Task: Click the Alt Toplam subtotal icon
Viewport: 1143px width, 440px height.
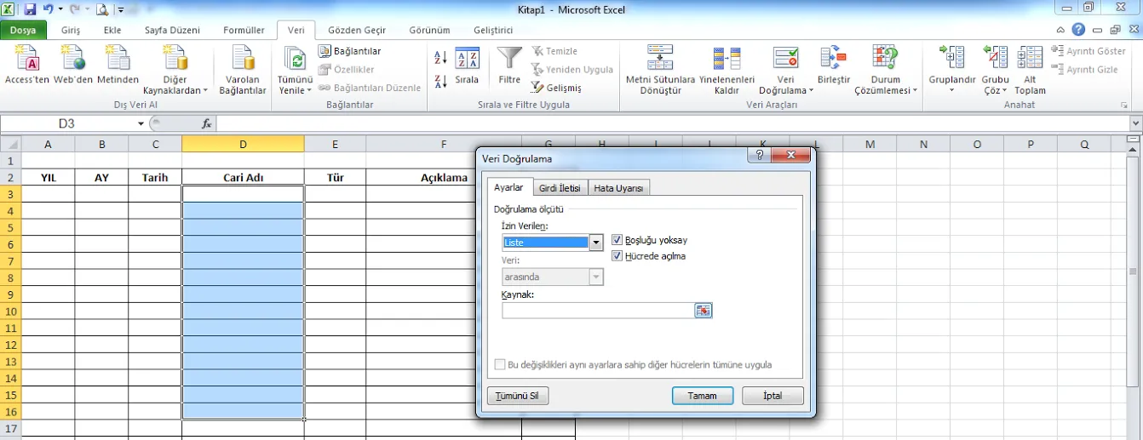Action: coord(1030,58)
